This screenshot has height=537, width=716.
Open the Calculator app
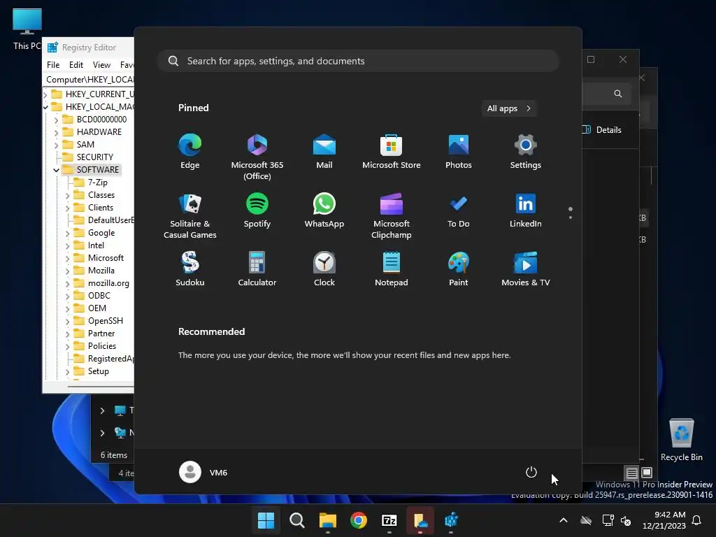pos(257,269)
